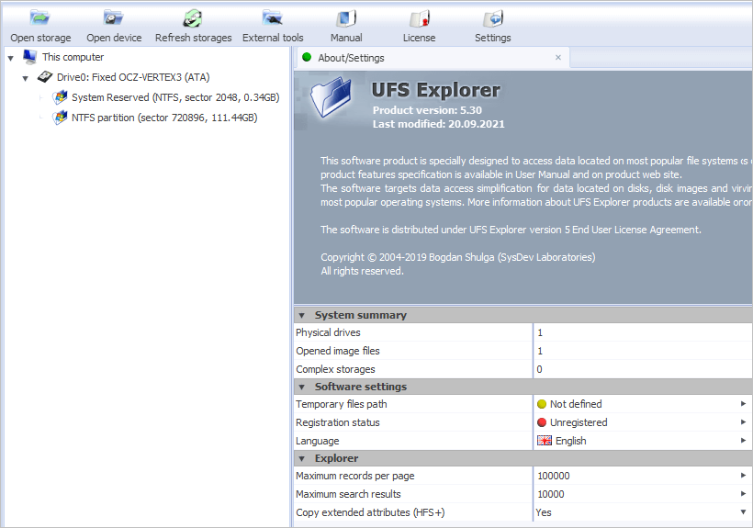Click the Open device label
Screen dimensions: 753x528
pos(114,38)
